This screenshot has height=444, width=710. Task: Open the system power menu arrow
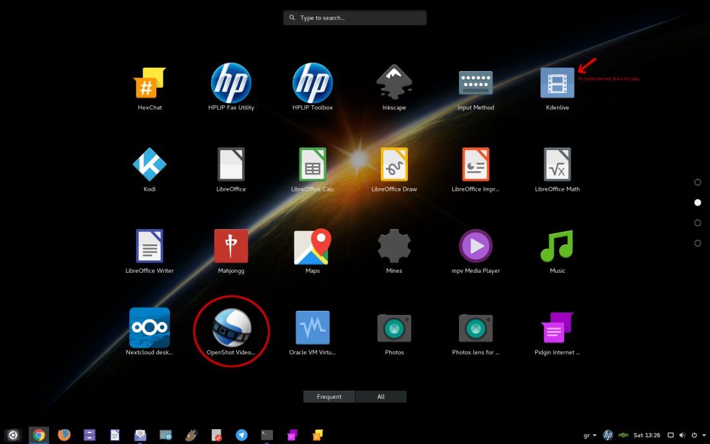(702, 435)
